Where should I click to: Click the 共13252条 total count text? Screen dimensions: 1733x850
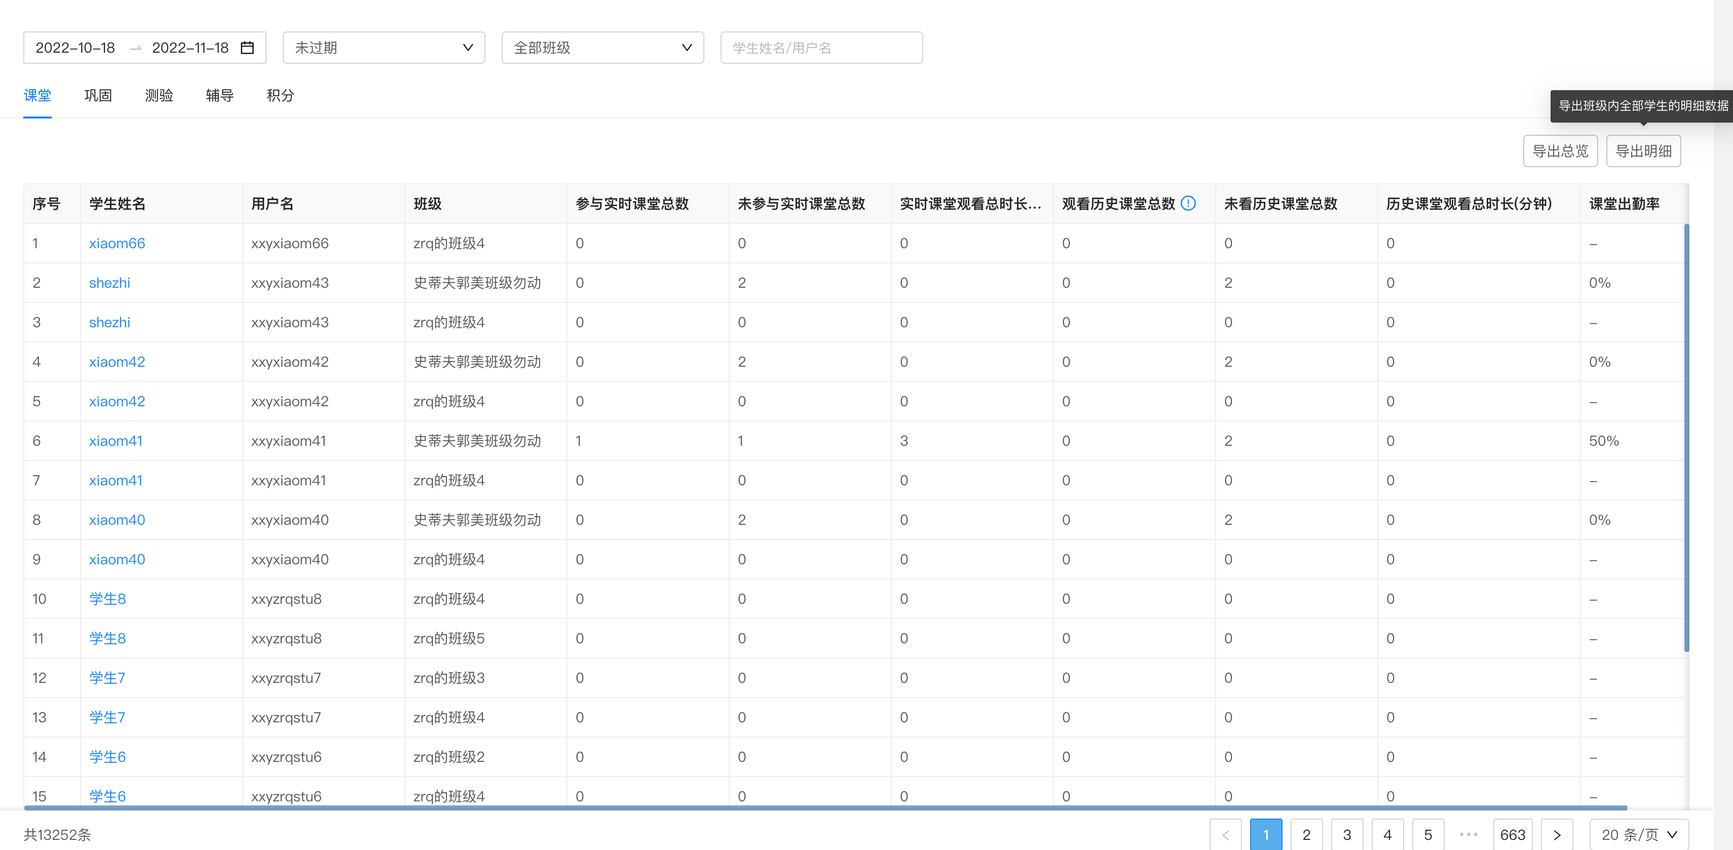(57, 834)
